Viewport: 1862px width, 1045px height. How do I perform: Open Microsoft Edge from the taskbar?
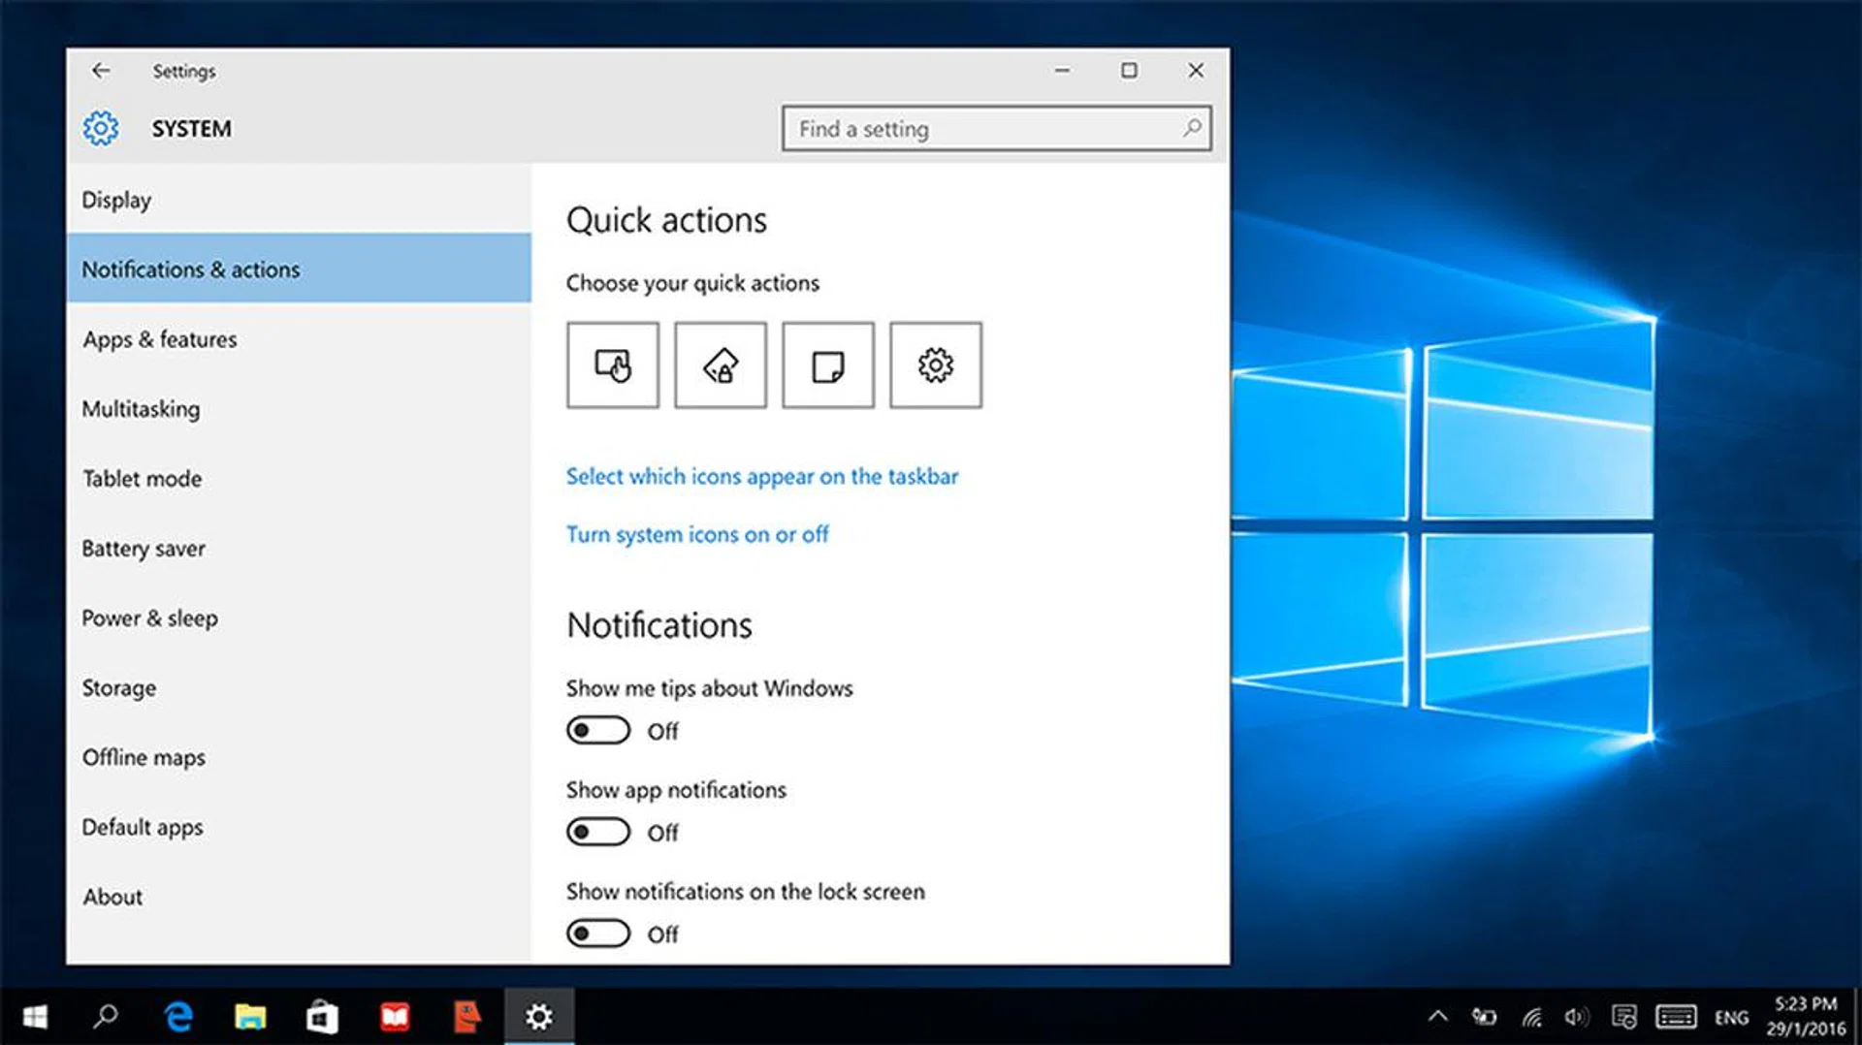pyautogui.click(x=178, y=1016)
